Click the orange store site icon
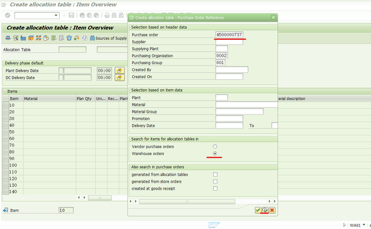 (31, 38)
